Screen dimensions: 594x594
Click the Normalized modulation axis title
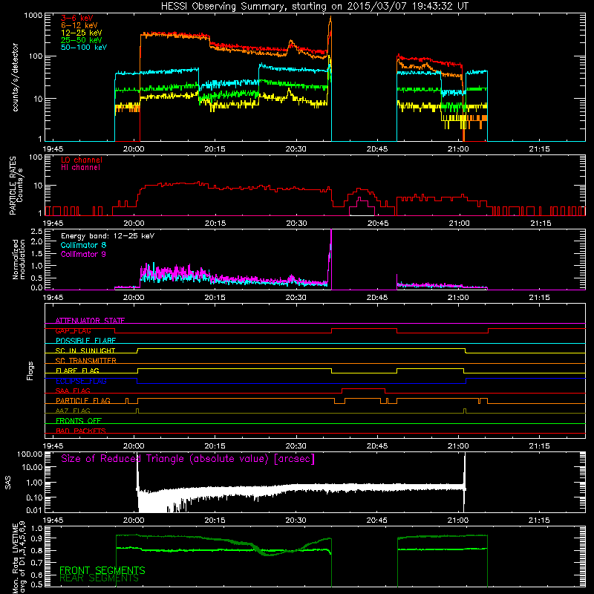tap(19, 259)
